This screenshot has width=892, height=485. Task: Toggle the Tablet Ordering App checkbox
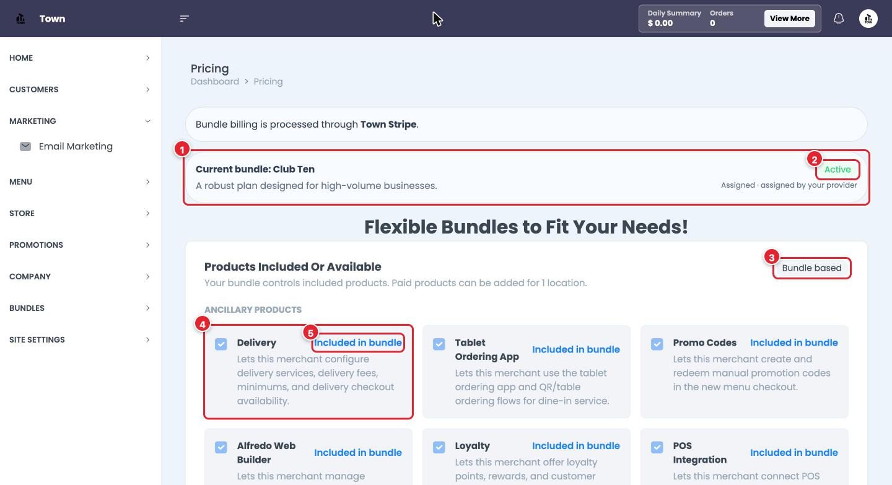(439, 344)
